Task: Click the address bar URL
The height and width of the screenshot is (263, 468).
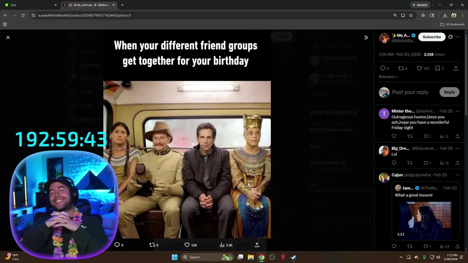Action: click(x=84, y=15)
